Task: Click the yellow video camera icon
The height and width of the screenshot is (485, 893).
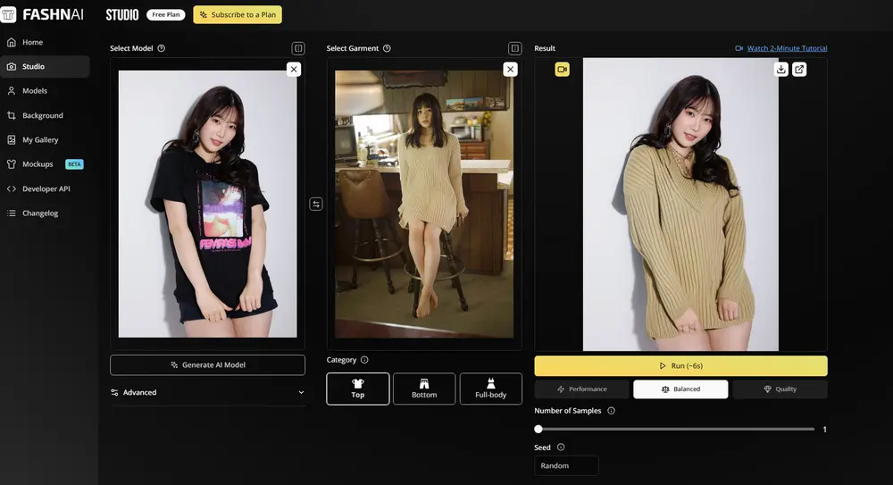Action: pos(562,69)
